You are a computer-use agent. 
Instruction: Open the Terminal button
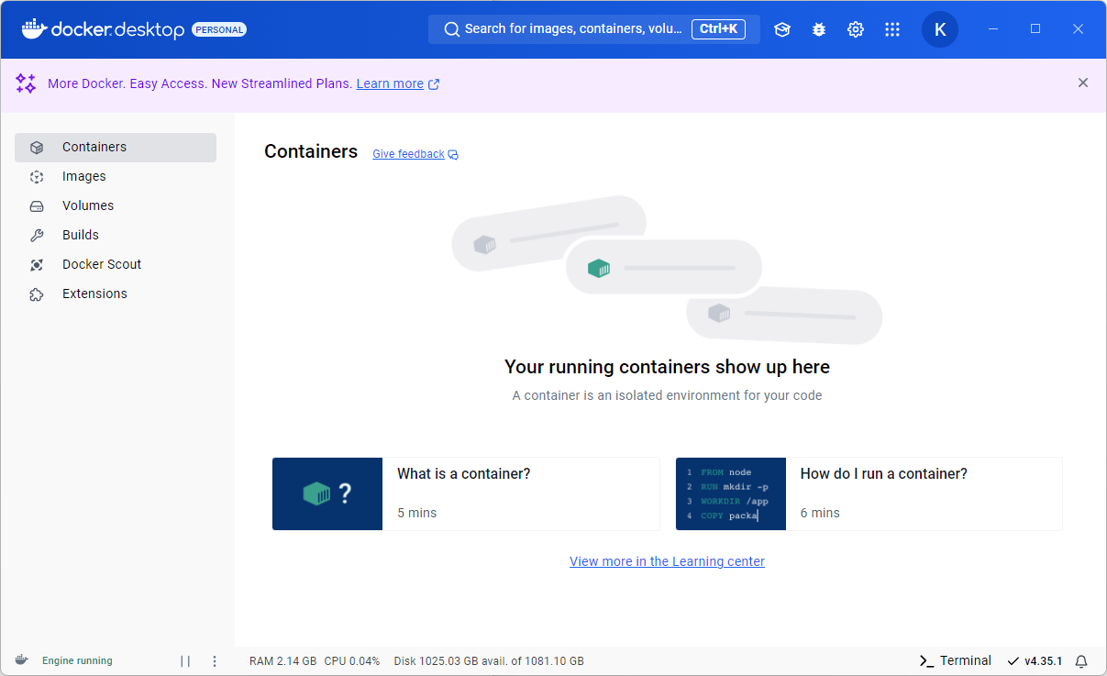pyautogui.click(x=955, y=660)
